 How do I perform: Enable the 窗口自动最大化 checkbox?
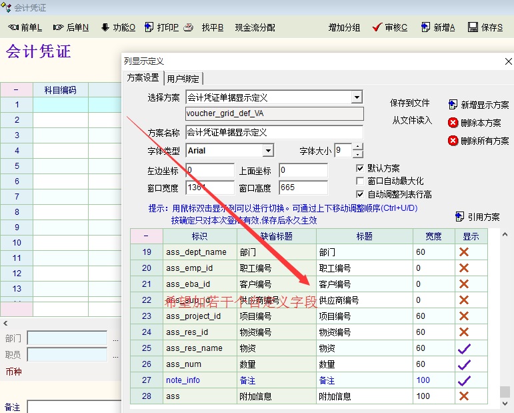(361, 181)
